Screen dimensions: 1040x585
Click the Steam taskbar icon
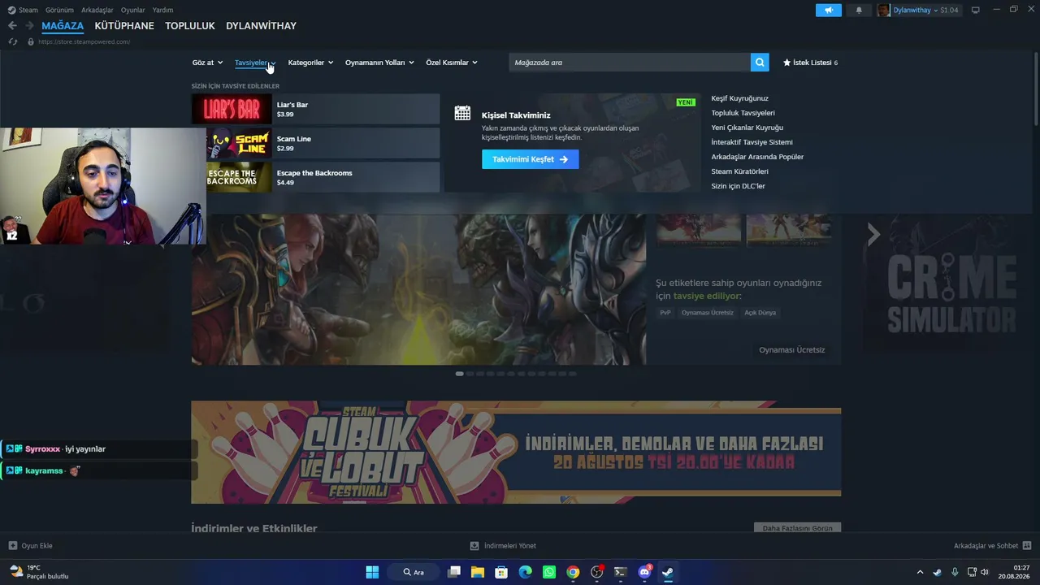(668, 572)
